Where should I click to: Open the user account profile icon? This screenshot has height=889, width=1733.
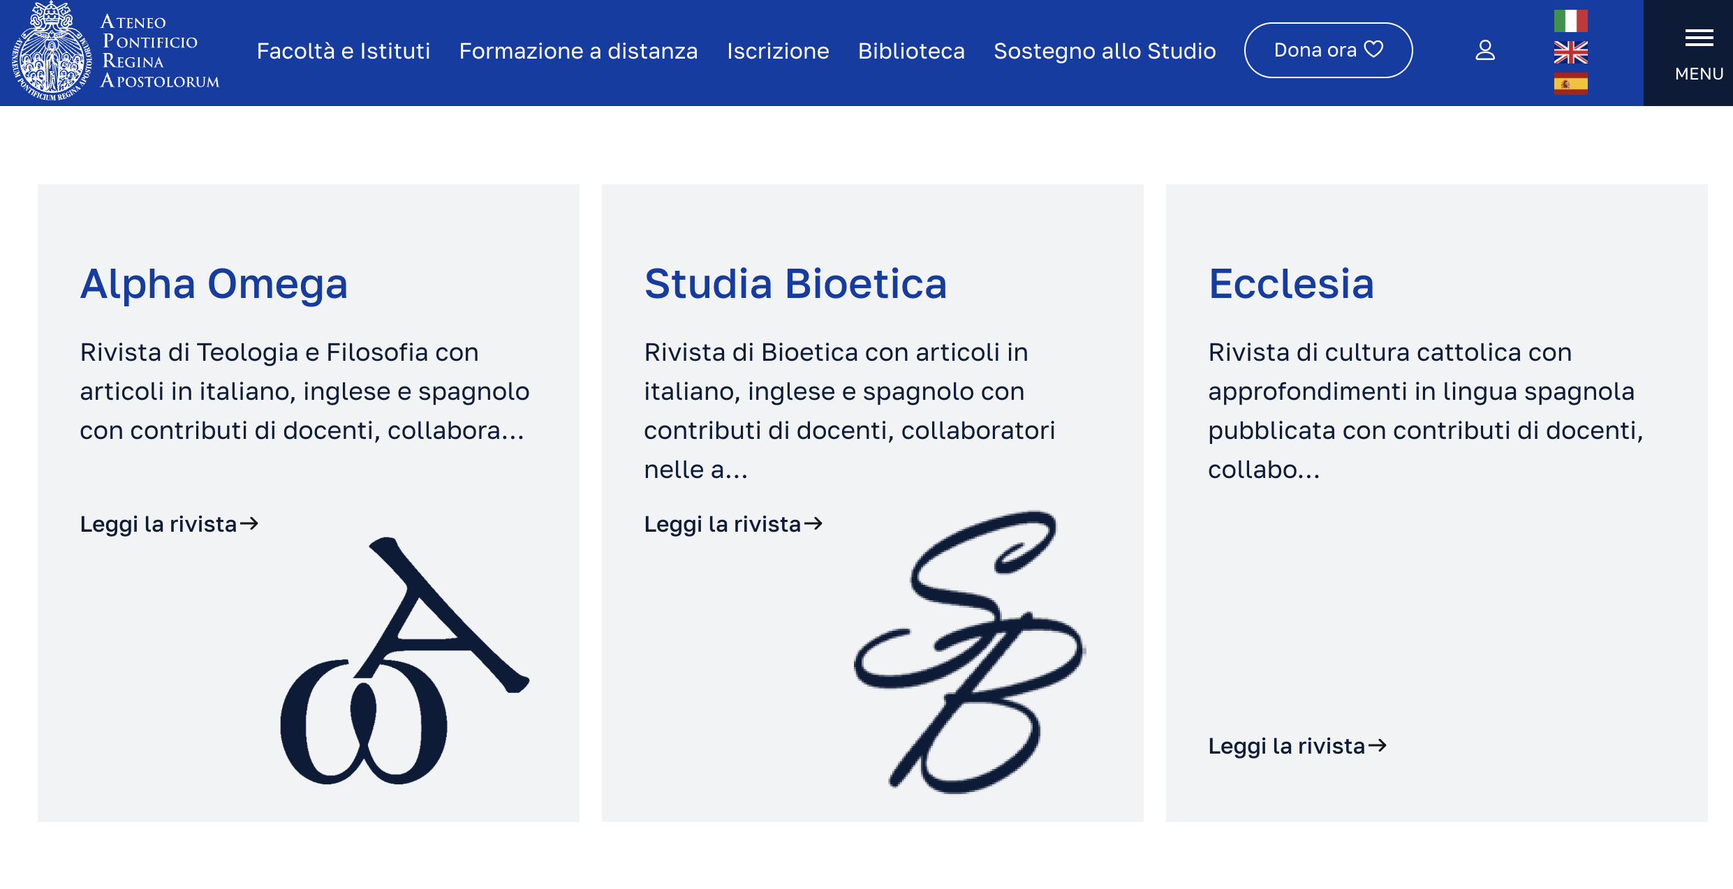click(x=1485, y=50)
